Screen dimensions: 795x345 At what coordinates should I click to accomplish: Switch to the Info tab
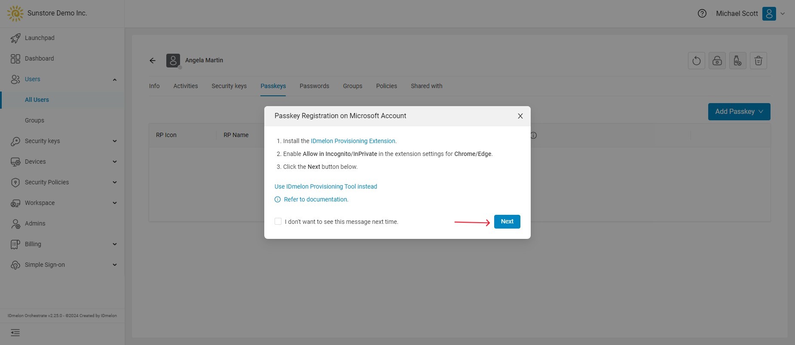[x=154, y=86]
